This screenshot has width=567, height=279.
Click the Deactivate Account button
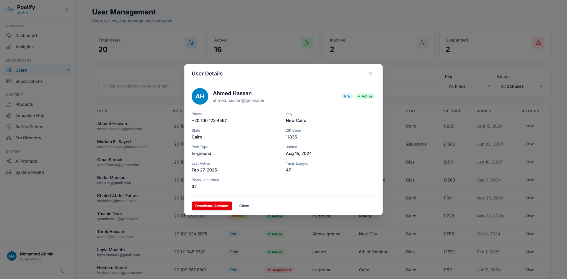coord(212,206)
